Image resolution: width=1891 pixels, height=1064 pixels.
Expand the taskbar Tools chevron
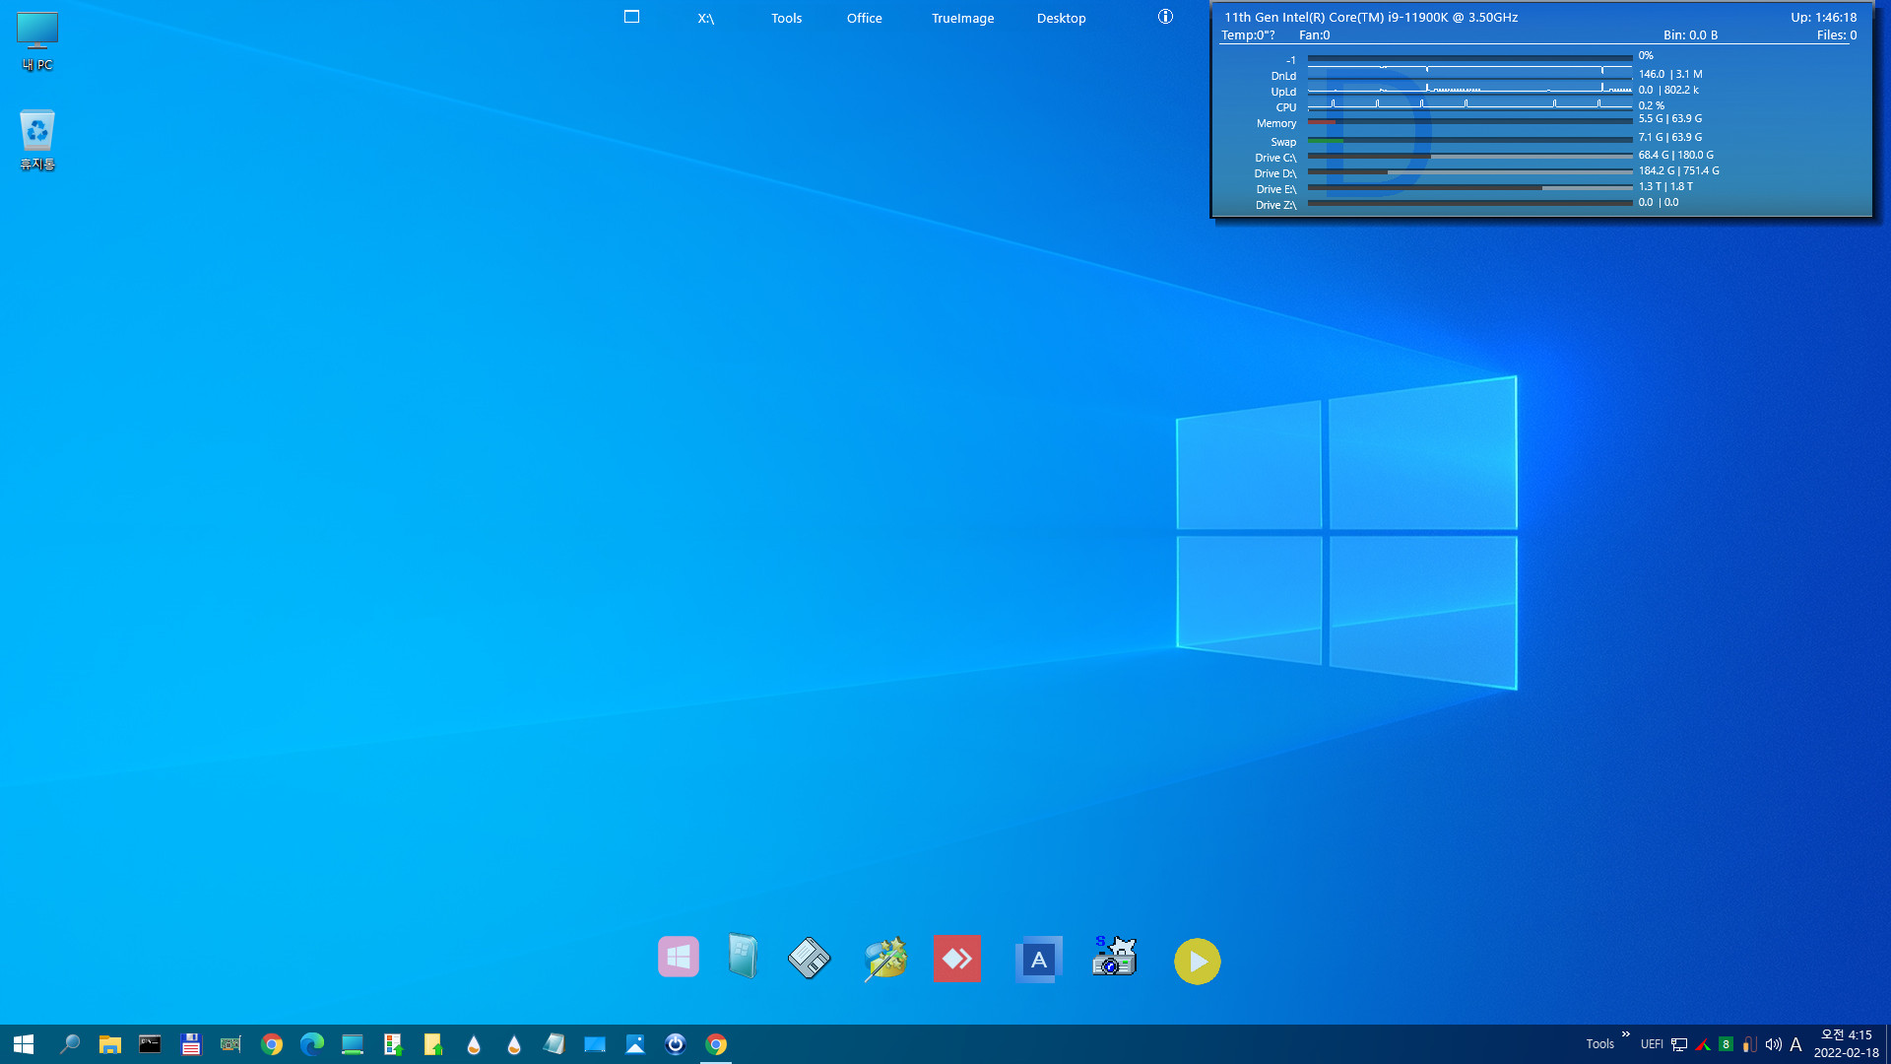click(x=1626, y=1034)
